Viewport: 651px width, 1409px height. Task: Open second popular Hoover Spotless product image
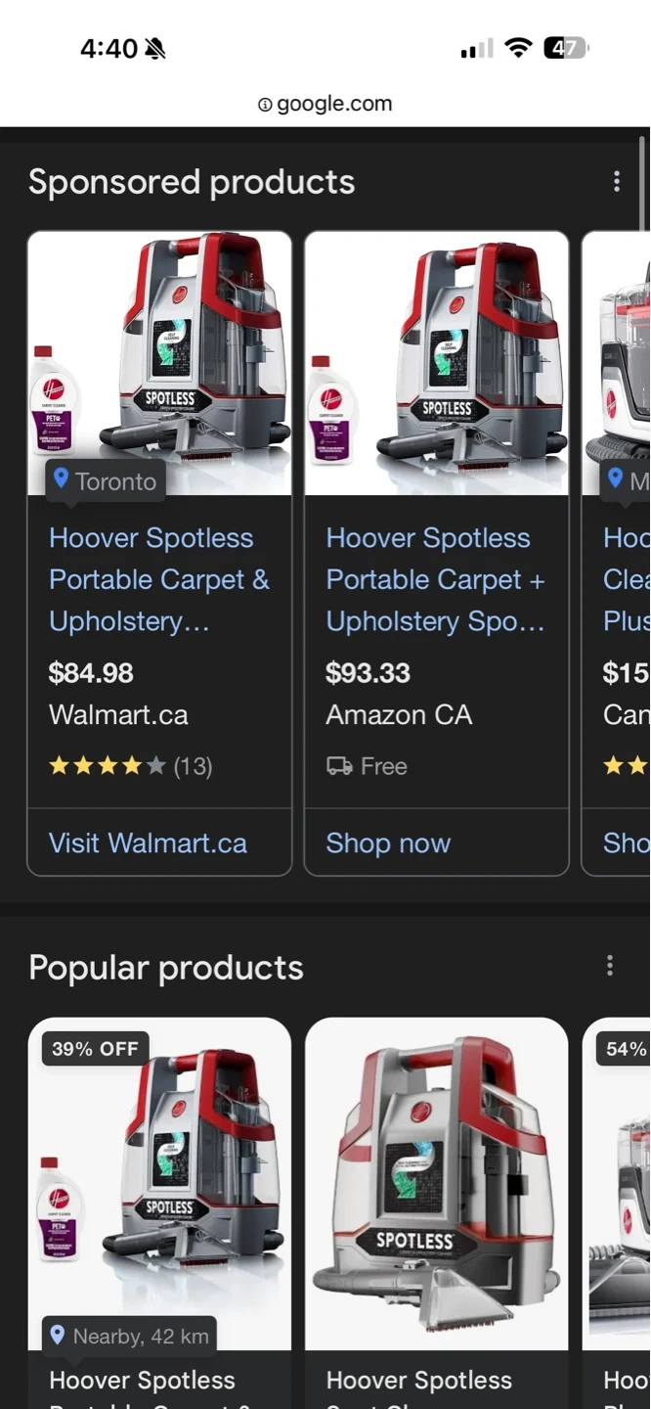436,1184
